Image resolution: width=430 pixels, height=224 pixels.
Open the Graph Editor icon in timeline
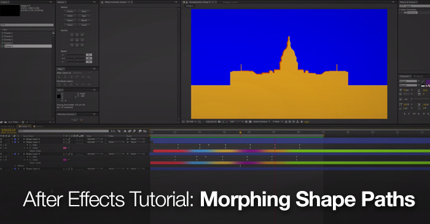pos(145,132)
